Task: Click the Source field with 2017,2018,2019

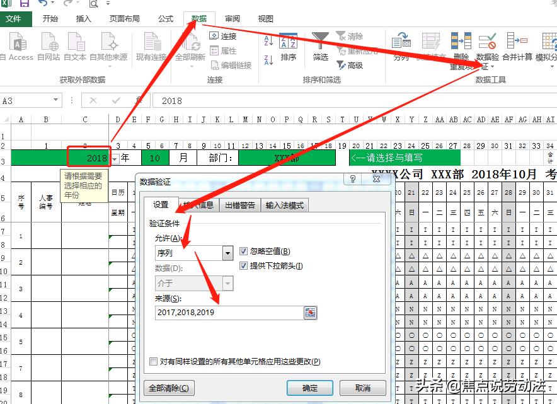Action: 229,313
